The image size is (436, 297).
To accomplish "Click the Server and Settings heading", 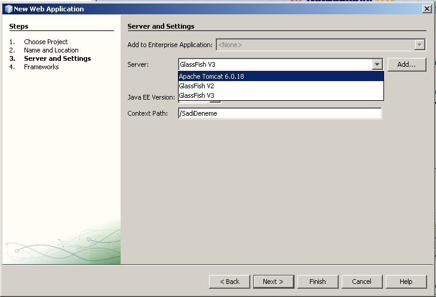I will 161,26.
